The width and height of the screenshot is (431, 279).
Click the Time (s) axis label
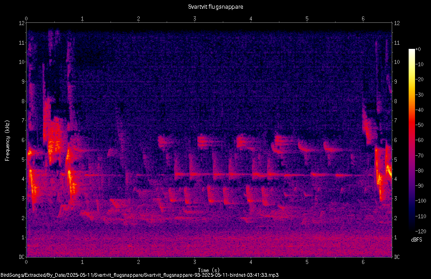[209, 270]
